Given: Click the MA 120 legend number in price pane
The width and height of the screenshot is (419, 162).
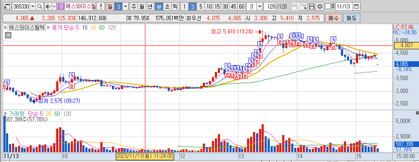Looking at the screenshot, I should [x=112, y=27].
